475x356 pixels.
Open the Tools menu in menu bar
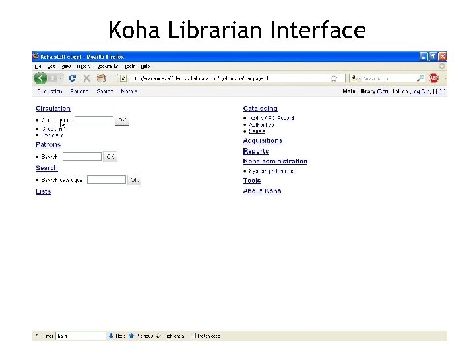tap(130, 66)
